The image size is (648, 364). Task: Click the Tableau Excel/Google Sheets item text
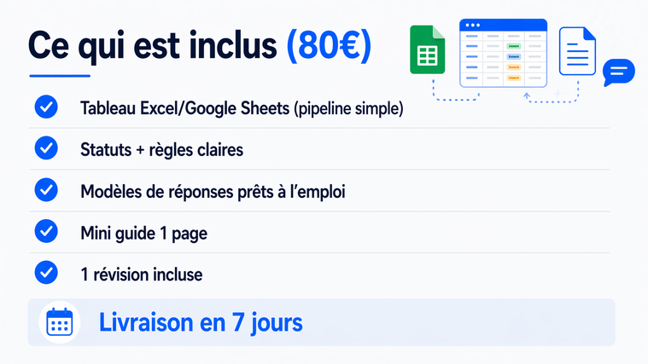pyautogui.click(x=241, y=109)
